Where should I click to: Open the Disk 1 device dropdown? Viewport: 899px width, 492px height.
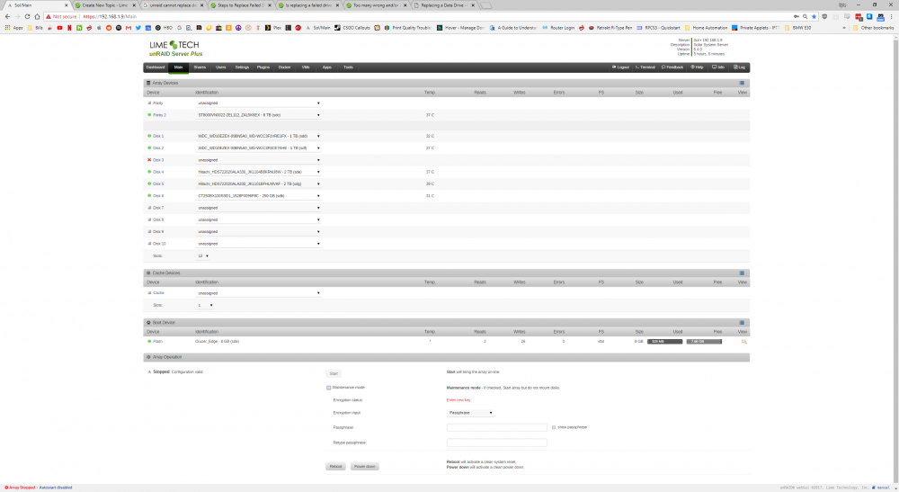coord(258,136)
